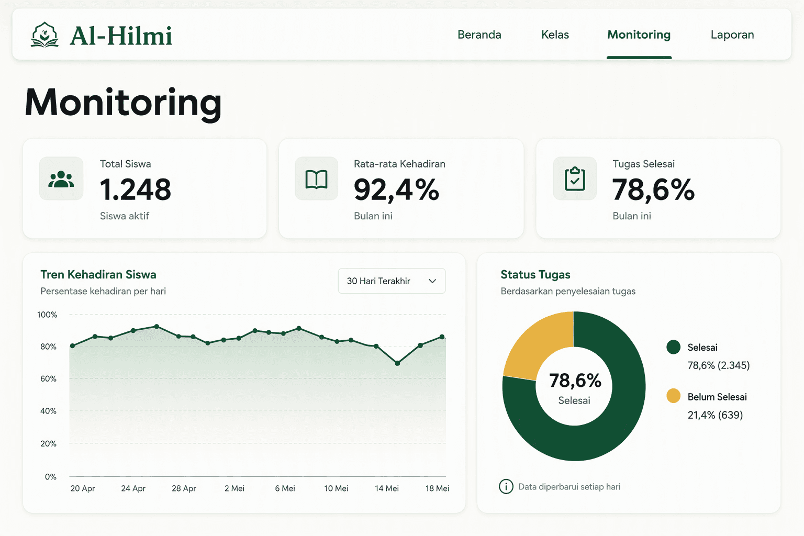Image resolution: width=804 pixels, height=536 pixels.
Task: Click the Al-Hilmi brand name
Action: (121, 36)
